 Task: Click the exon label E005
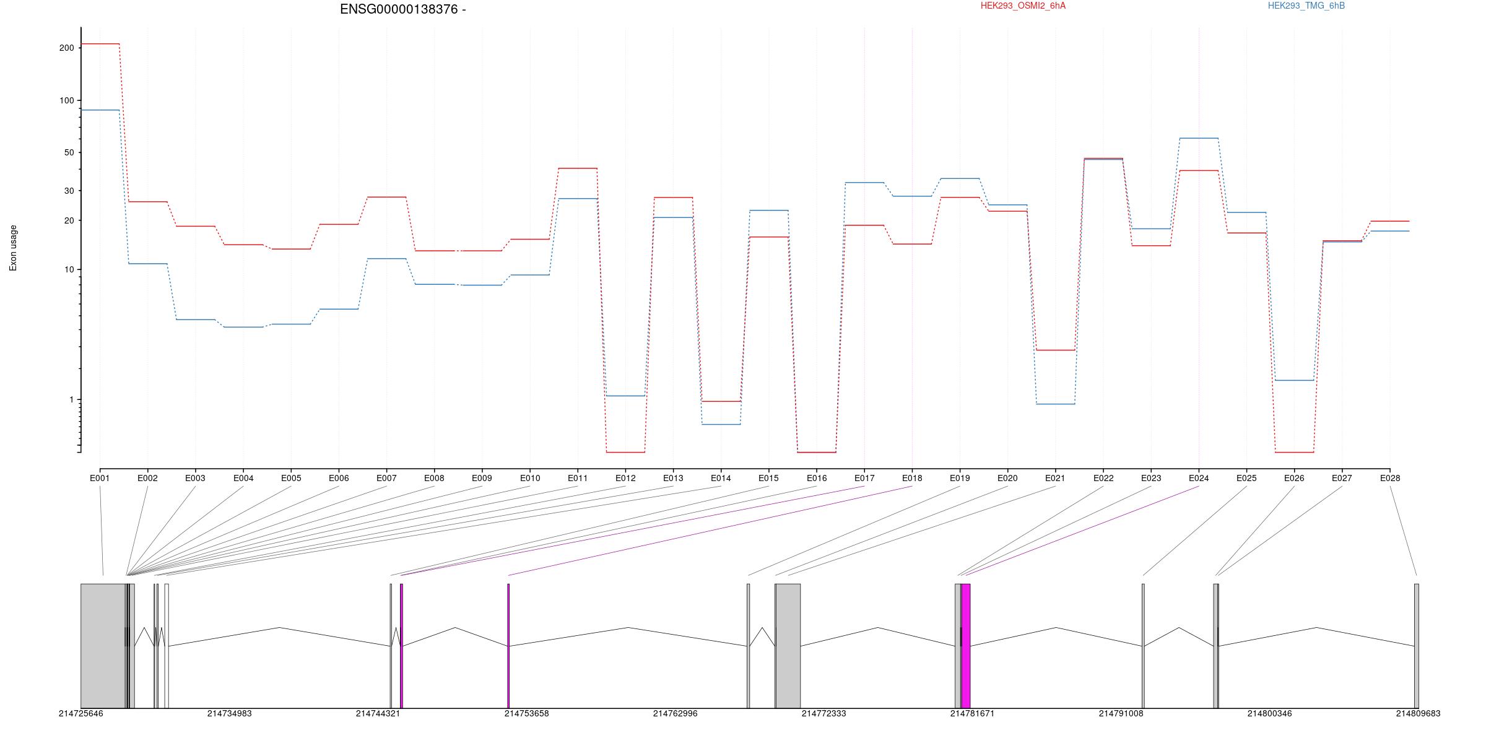click(x=291, y=478)
